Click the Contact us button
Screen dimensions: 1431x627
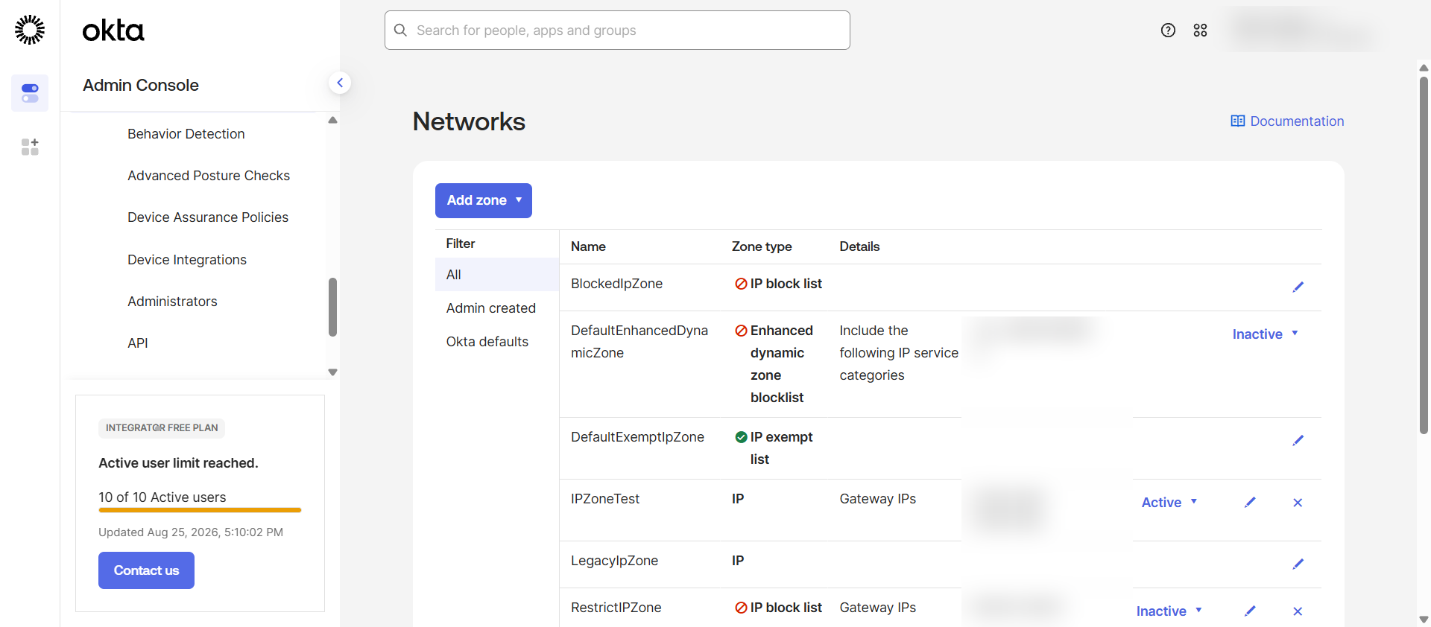146,570
